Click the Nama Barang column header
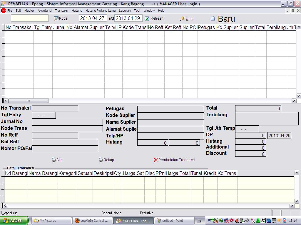Screen dimensions: 301x225 pyautogui.click(x=43, y=173)
